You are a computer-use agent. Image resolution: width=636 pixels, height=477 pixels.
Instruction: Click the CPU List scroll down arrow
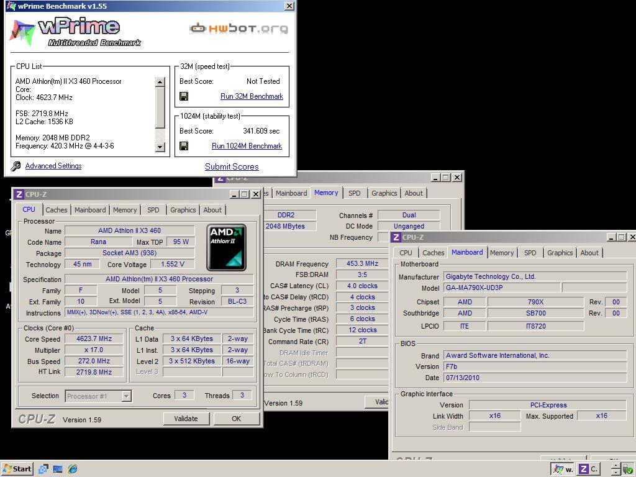pyautogui.click(x=160, y=147)
